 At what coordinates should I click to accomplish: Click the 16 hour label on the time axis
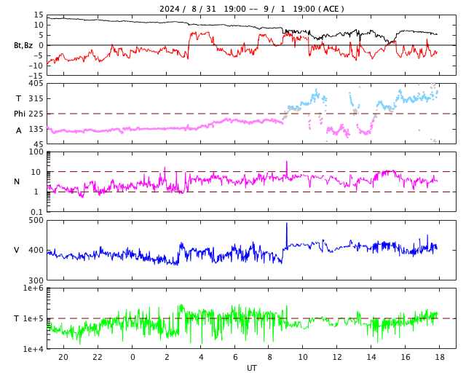406,357
